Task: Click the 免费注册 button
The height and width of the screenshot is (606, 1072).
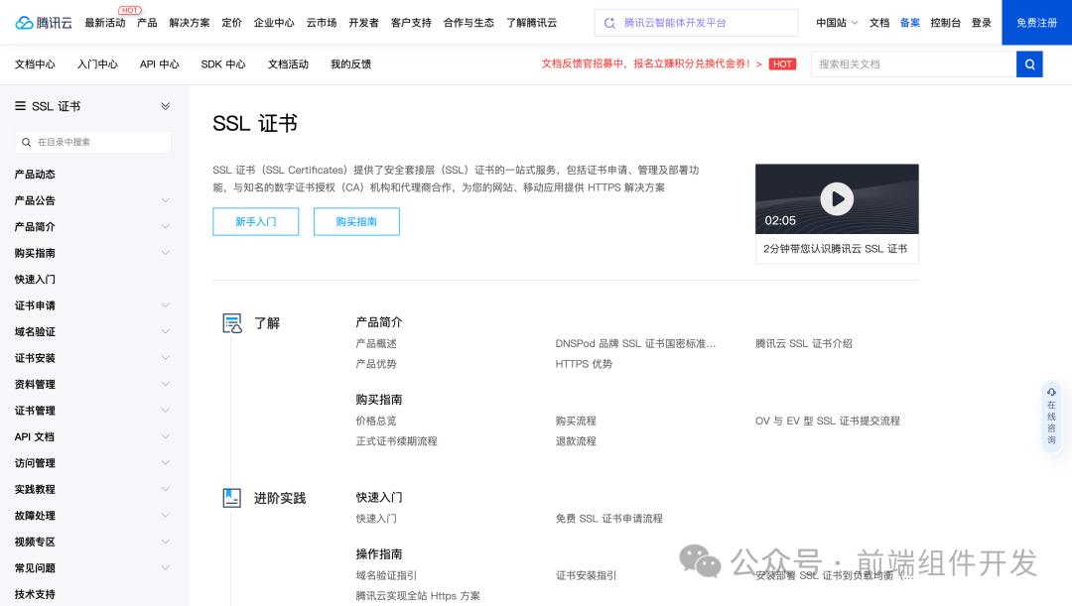Action: (x=1036, y=23)
